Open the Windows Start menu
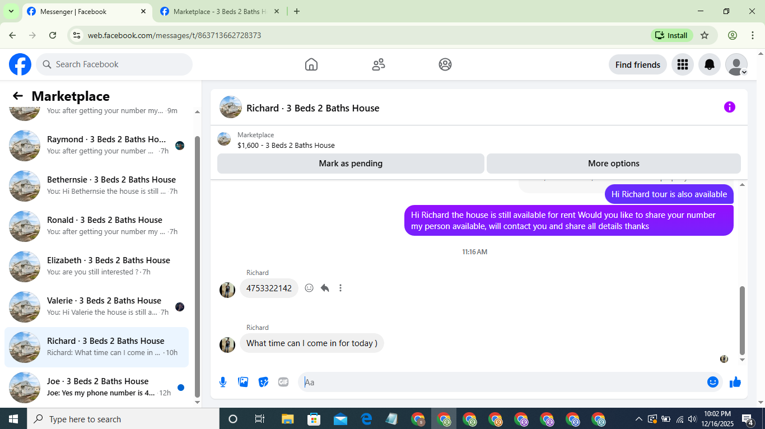This screenshot has height=429, width=765. tap(13, 419)
